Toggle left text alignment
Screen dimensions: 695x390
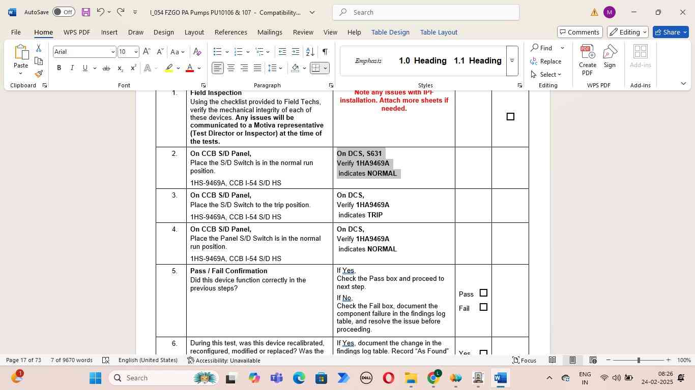pos(218,68)
